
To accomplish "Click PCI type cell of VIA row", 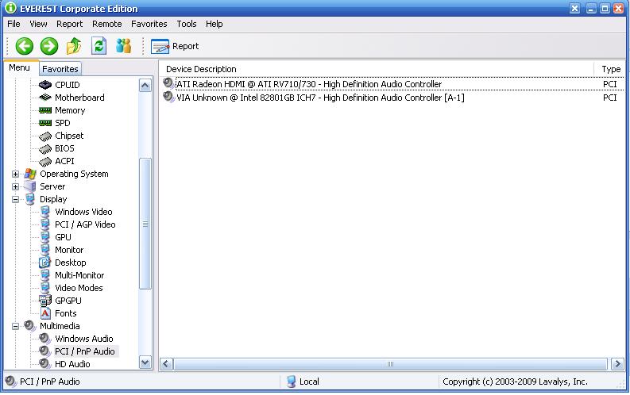I will click(609, 98).
